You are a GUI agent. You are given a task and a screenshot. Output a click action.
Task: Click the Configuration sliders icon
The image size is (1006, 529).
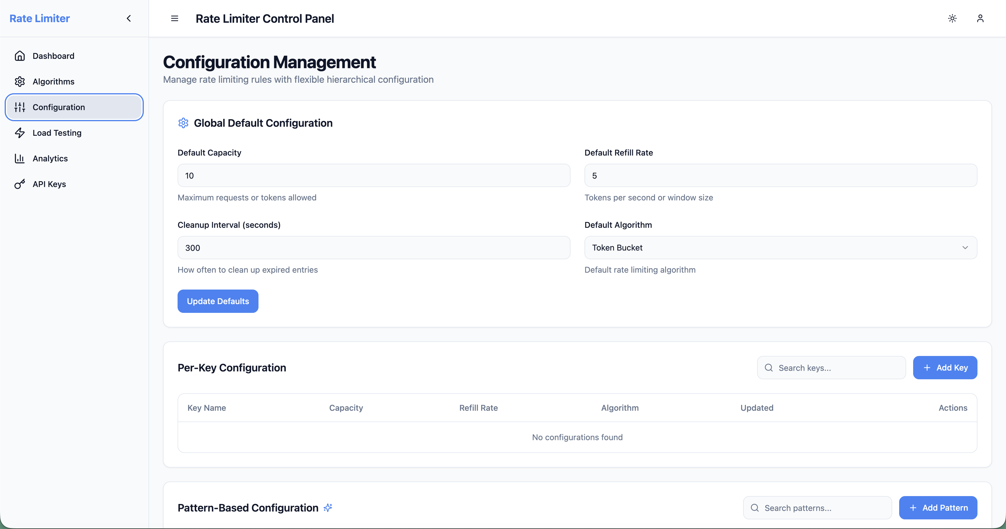[20, 107]
